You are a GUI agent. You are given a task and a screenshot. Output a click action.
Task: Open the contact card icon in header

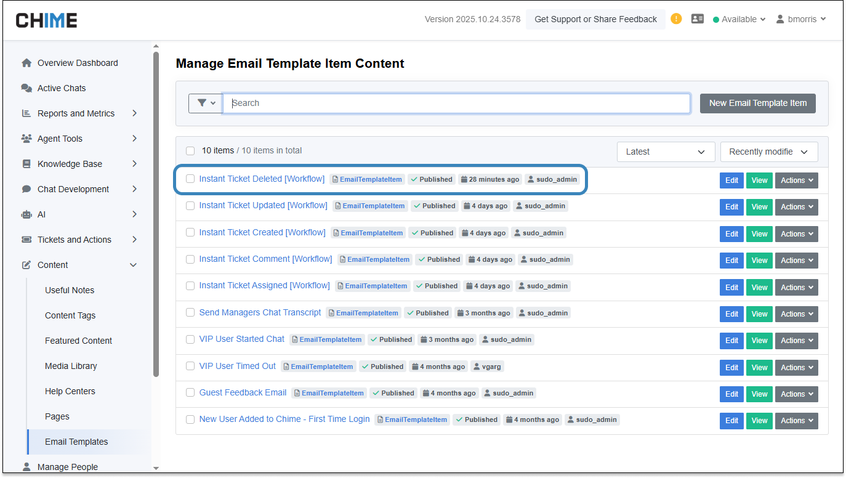pos(697,19)
